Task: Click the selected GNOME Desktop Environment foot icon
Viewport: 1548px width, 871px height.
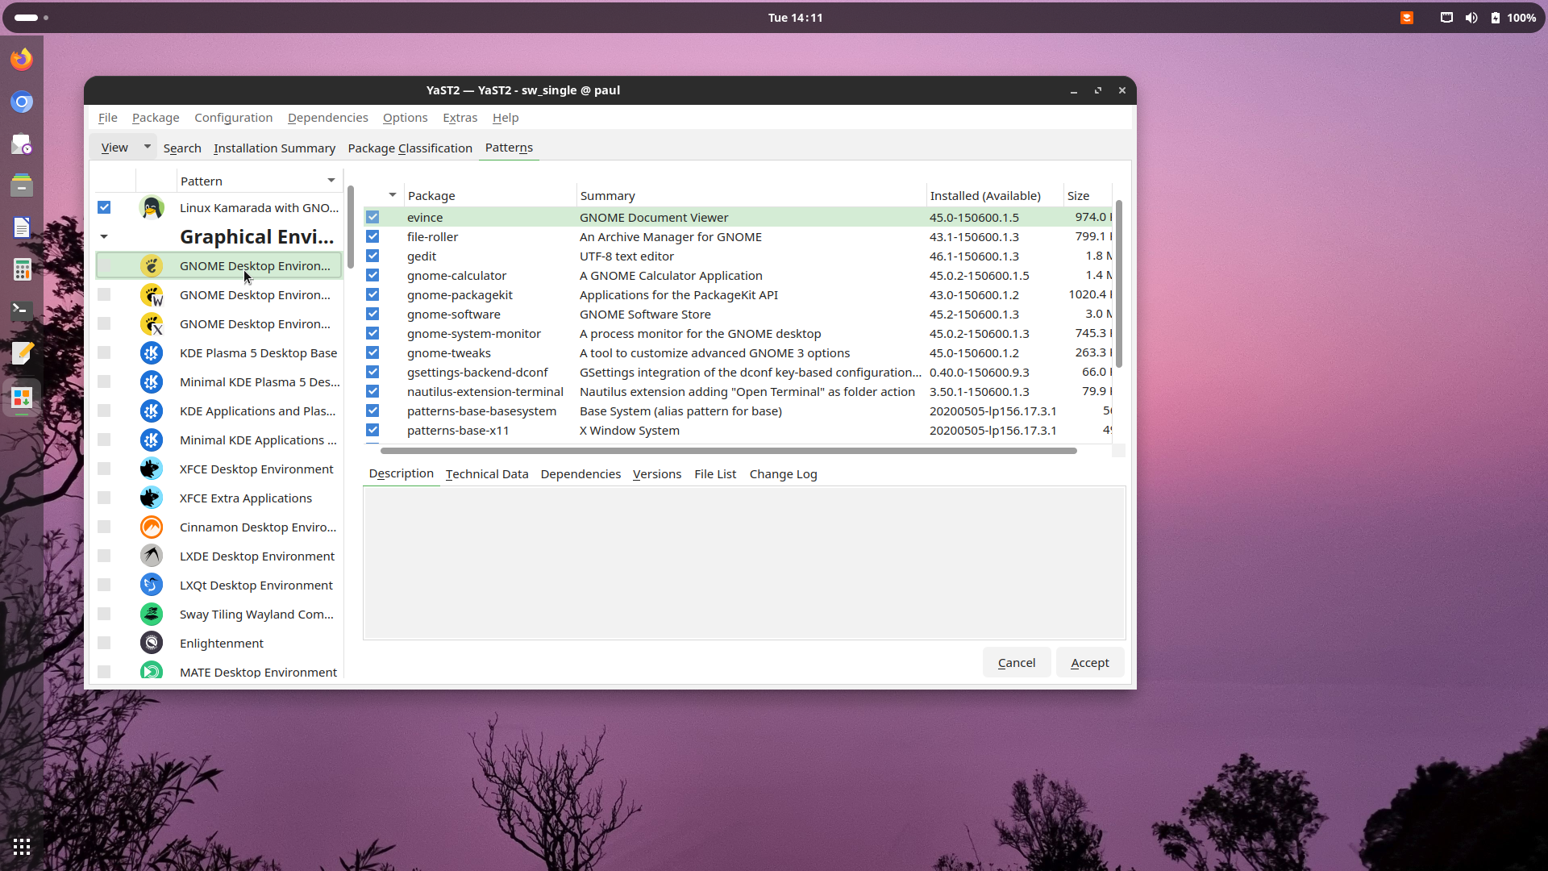Action: (152, 265)
